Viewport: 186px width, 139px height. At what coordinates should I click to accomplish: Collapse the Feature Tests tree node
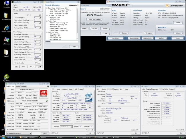47,21
